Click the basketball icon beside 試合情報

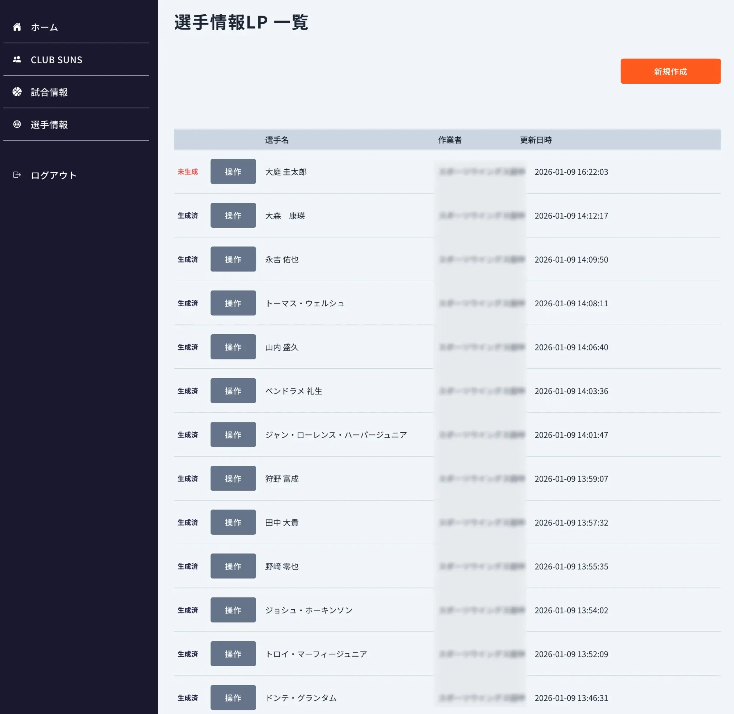17,92
